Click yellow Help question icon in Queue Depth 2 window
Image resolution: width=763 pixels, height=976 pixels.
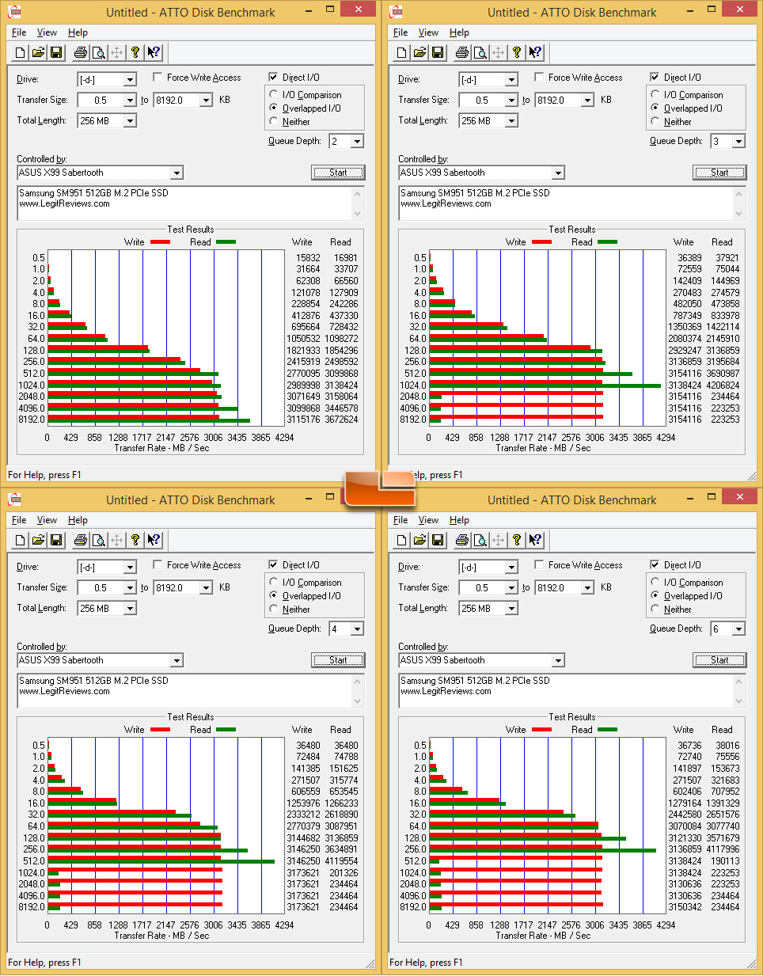pyautogui.click(x=135, y=53)
